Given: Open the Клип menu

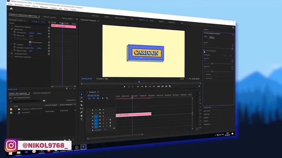Looking at the screenshot, I should click(28, 6).
